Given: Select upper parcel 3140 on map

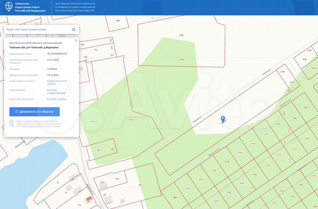Looking at the screenshot, I should pyautogui.click(x=181, y=35).
